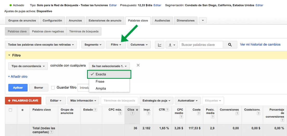The width and height of the screenshot is (287, 136).
Task: Click the CTR help question mark
Action: click(167, 110)
